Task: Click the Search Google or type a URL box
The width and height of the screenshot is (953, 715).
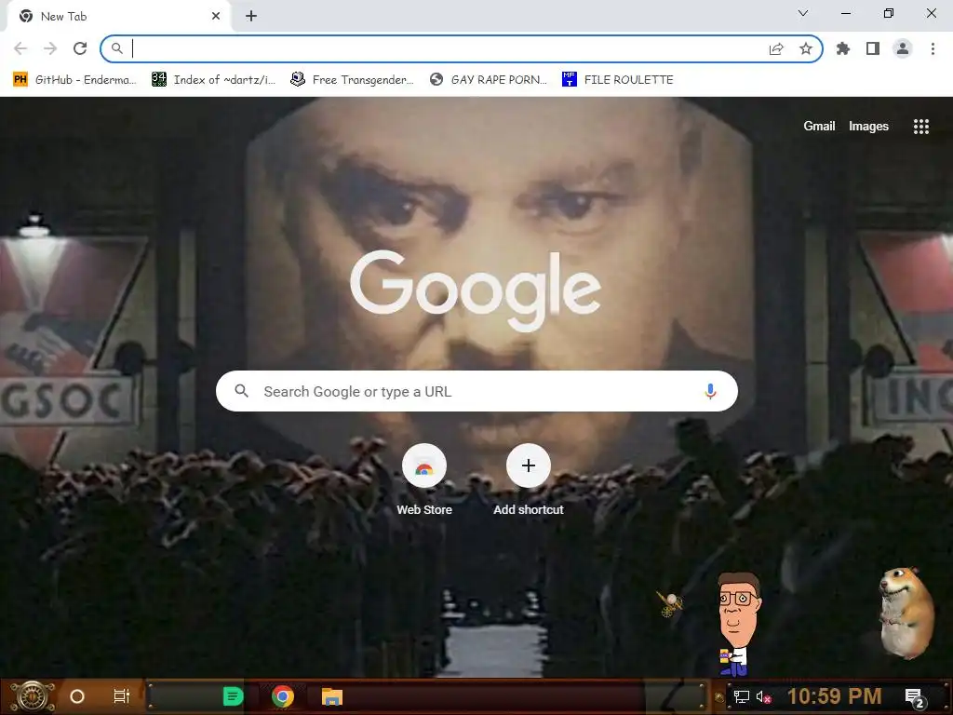Action: pyautogui.click(x=476, y=391)
